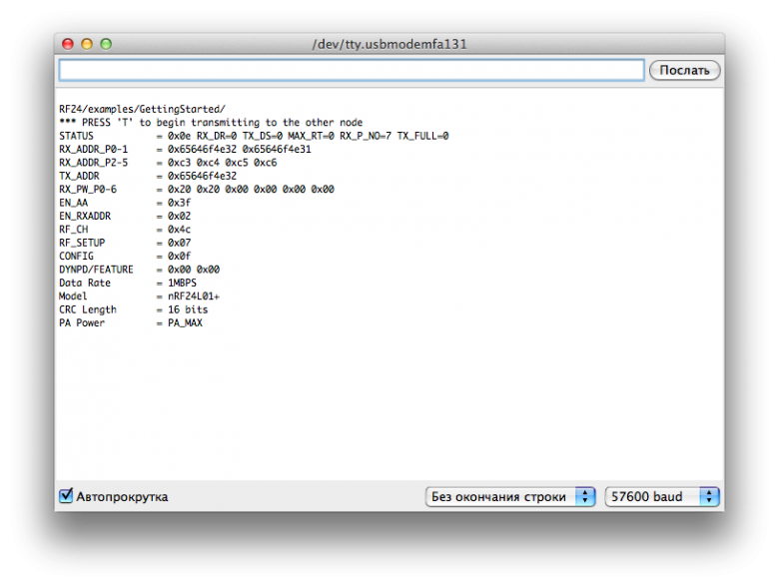Click the CRC Length 16 bits line

point(133,309)
